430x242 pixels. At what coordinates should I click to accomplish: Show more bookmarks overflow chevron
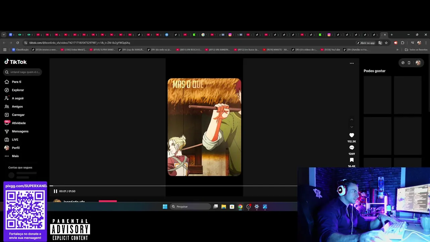click(x=397, y=50)
